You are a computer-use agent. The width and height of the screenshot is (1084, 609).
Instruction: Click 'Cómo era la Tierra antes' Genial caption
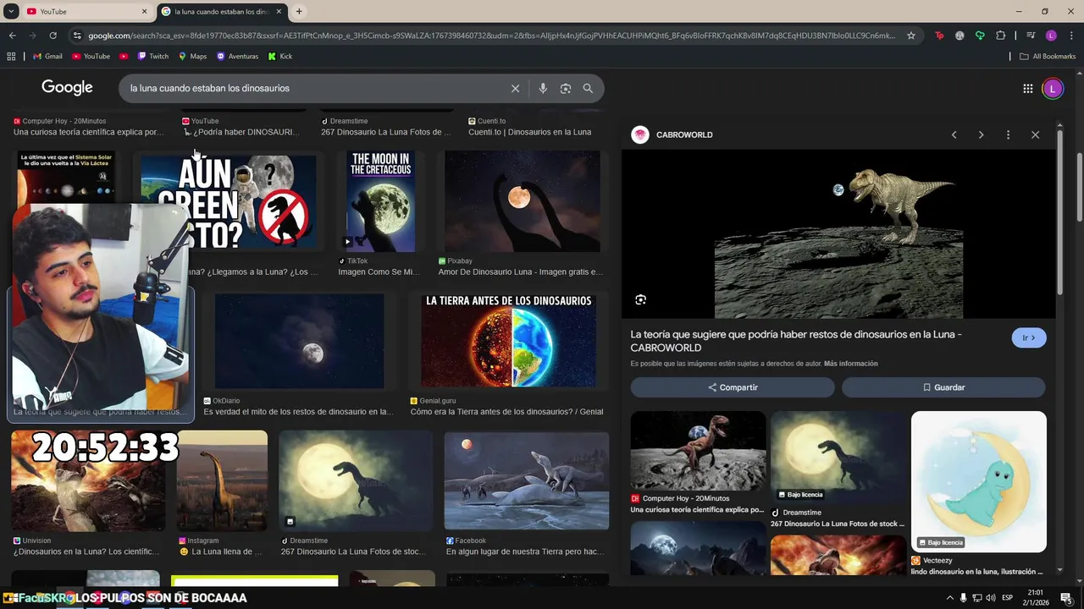tap(507, 412)
